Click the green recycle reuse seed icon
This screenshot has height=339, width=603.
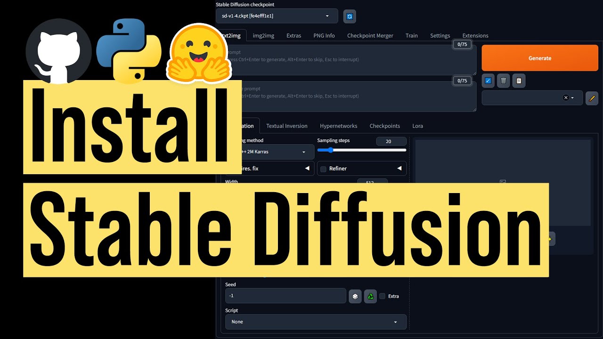(371, 296)
